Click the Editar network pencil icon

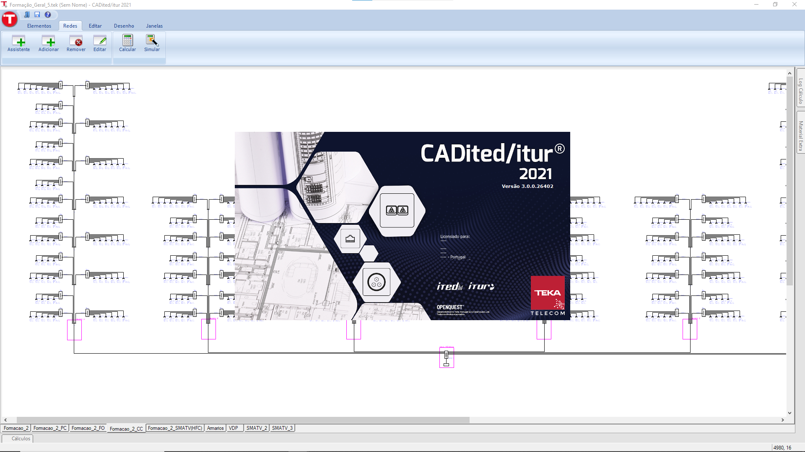[x=100, y=44]
